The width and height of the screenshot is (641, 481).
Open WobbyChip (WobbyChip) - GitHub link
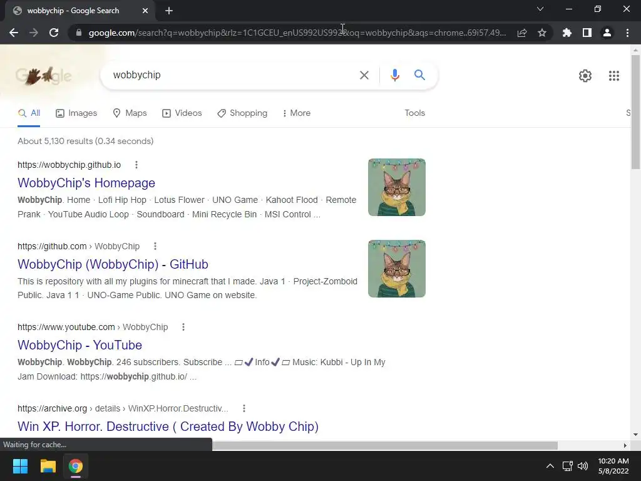coord(113,264)
